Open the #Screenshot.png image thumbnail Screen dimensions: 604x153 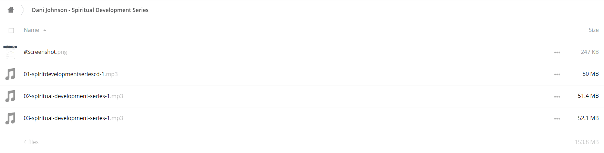point(10,52)
